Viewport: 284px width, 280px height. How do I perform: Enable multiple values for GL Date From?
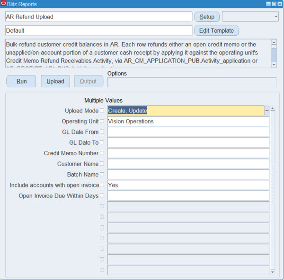point(102,131)
